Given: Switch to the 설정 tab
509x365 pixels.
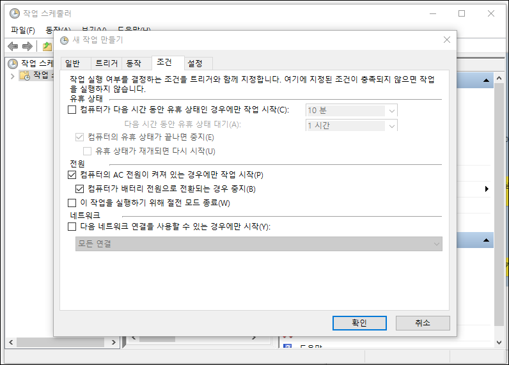Looking at the screenshot, I should coord(195,63).
